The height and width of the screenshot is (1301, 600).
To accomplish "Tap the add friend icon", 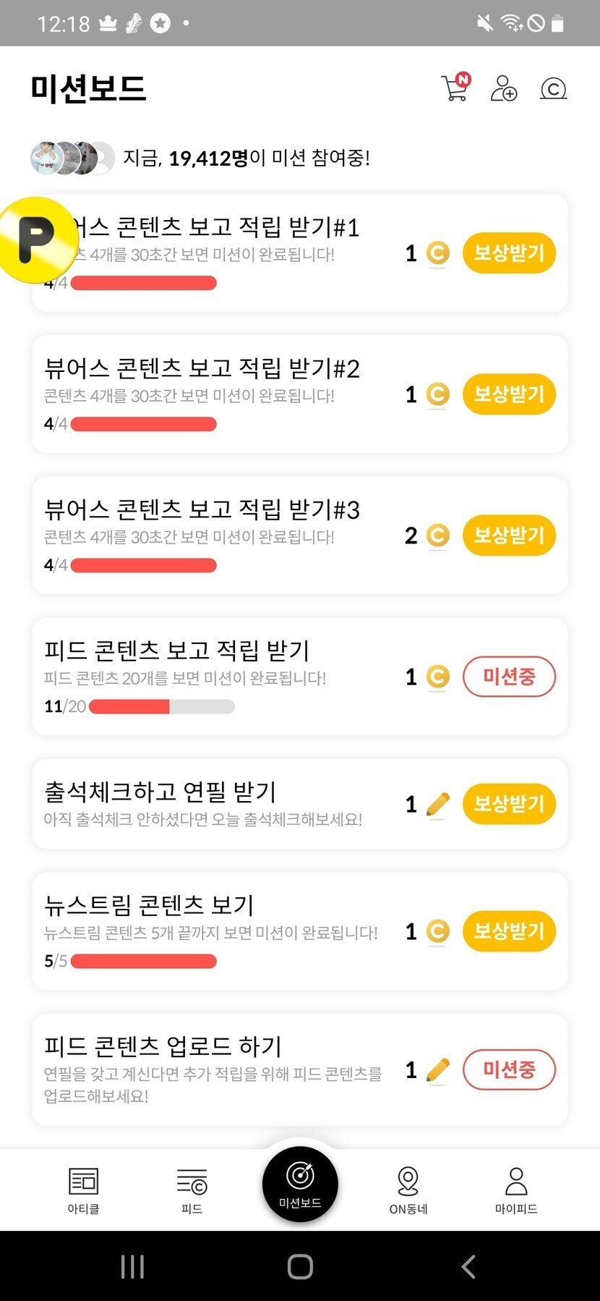I will click(503, 88).
